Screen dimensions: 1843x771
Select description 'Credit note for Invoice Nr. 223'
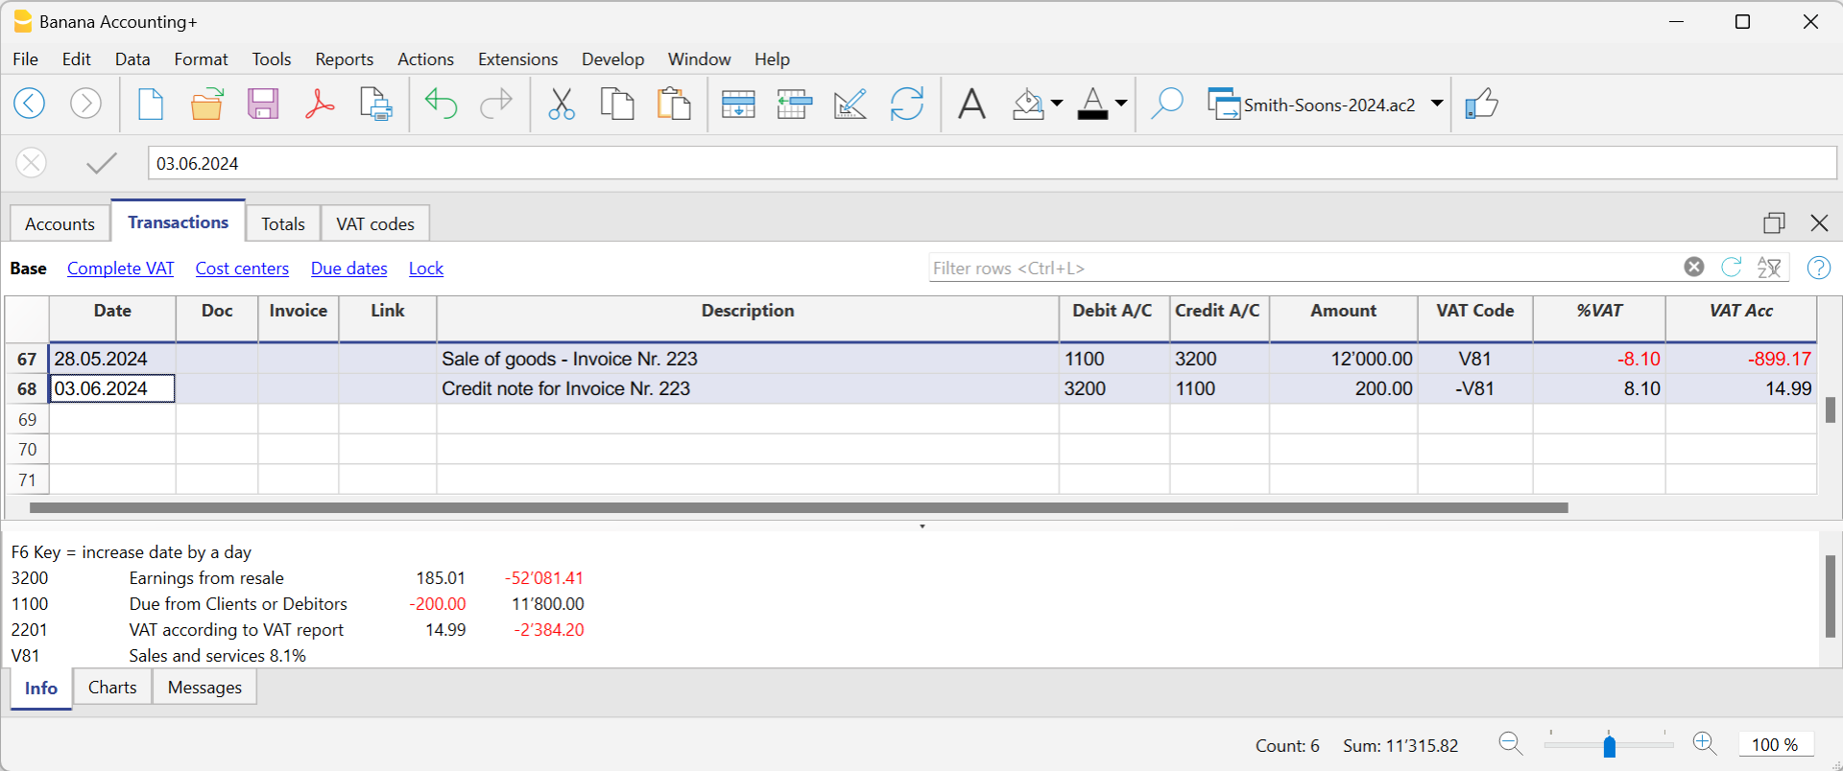point(565,388)
